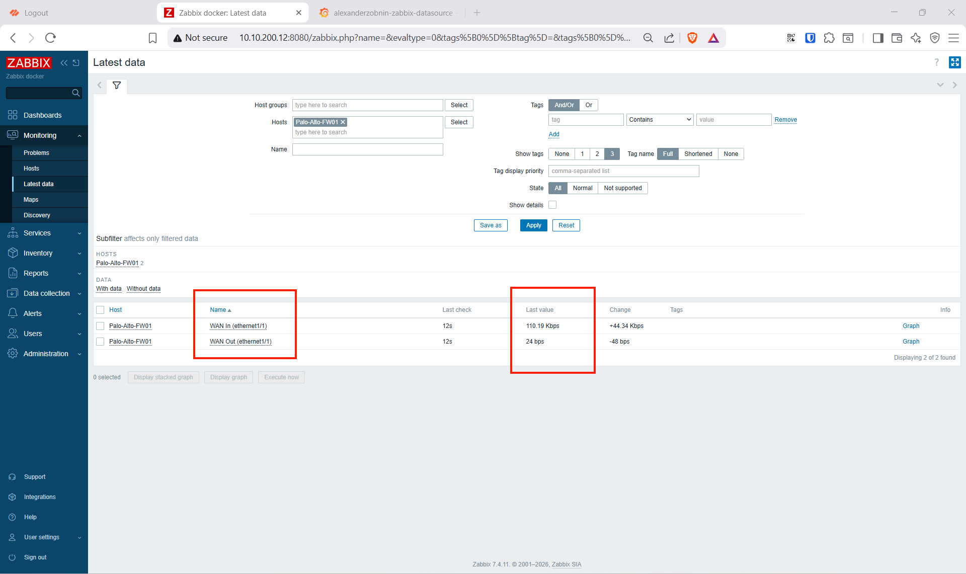Expand the Data collection menu section
The image size is (966, 574).
pos(44,293)
